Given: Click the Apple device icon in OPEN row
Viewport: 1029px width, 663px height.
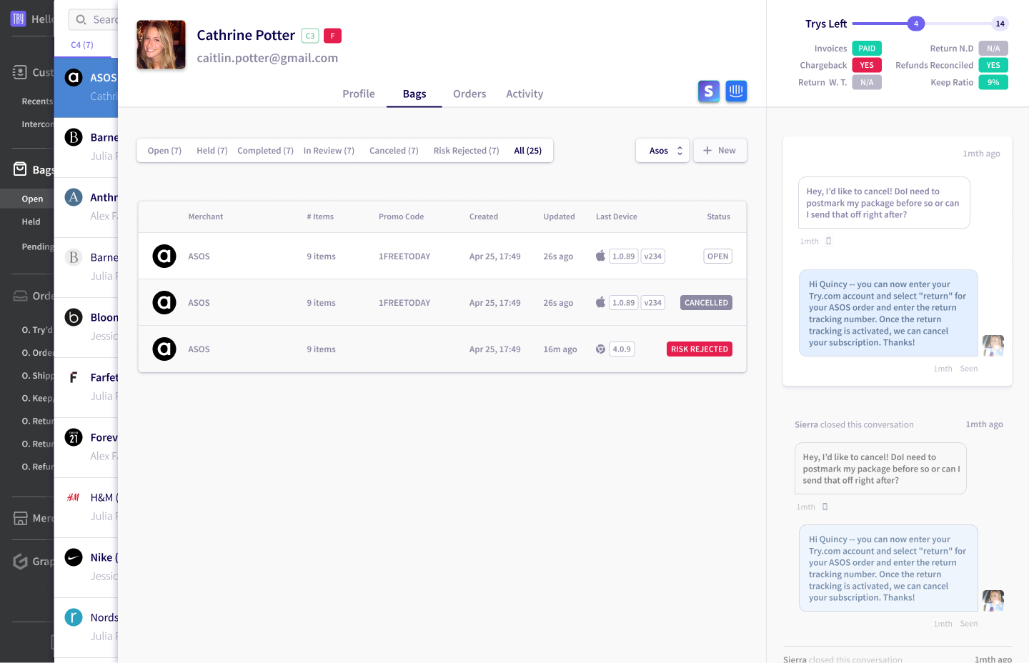Looking at the screenshot, I should click(x=600, y=256).
